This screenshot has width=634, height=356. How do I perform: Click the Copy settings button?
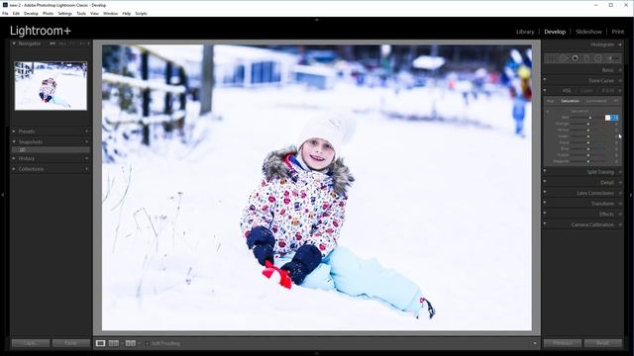pyautogui.click(x=31, y=343)
